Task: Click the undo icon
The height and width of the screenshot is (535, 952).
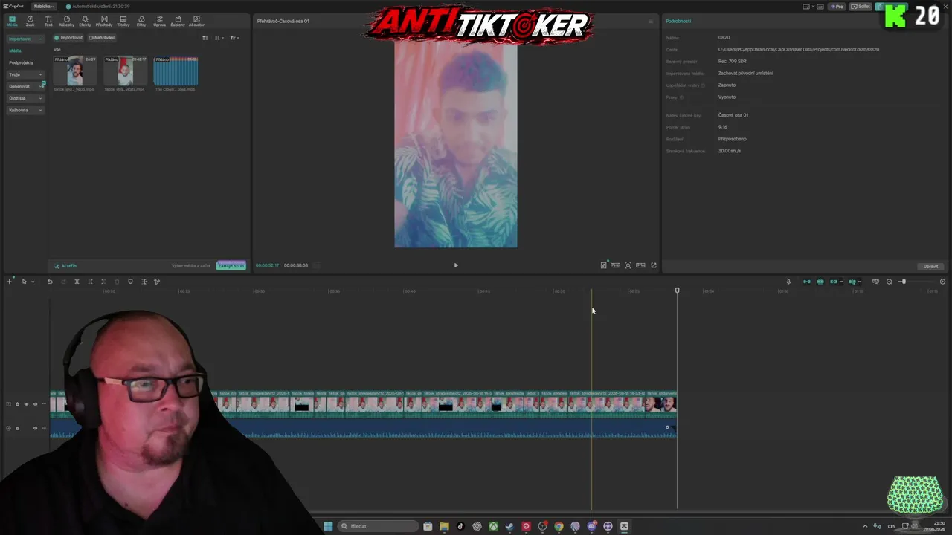Action: [50, 282]
